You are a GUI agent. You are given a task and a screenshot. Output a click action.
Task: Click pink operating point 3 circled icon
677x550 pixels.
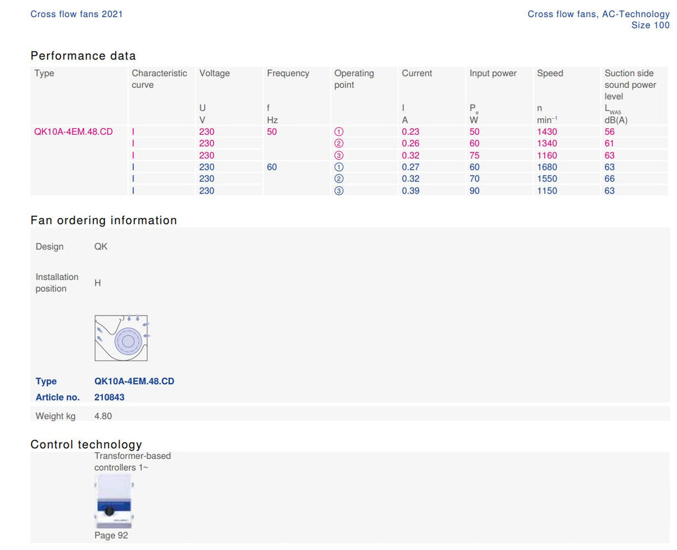[x=339, y=156]
